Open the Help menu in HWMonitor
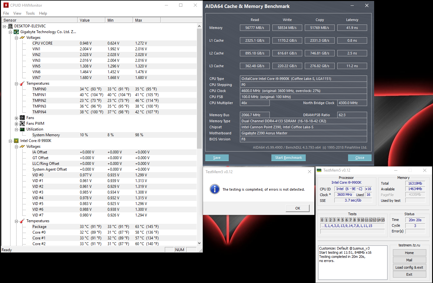This screenshot has width=433, height=283. click(x=43, y=13)
